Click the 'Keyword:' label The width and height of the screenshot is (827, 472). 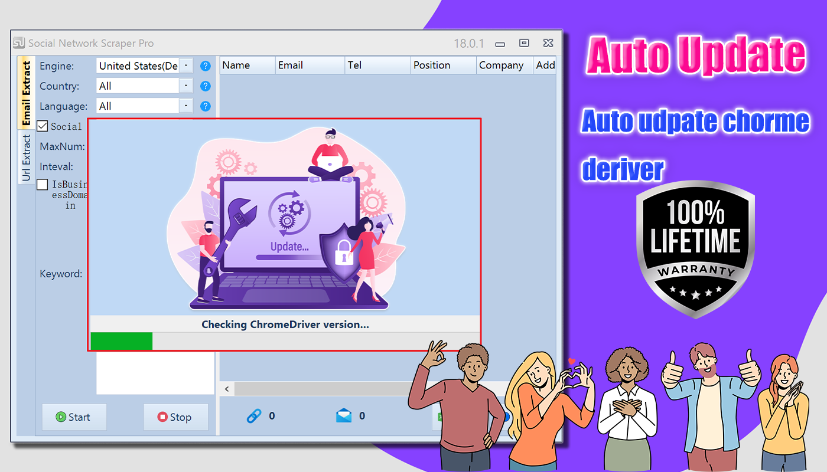pos(61,274)
